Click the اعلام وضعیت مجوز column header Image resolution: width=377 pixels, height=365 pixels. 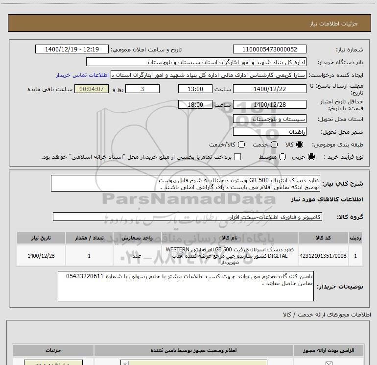tap(193, 350)
